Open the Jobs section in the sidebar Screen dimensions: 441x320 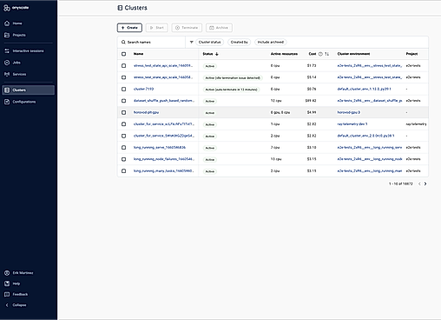(x=28, y=63)
